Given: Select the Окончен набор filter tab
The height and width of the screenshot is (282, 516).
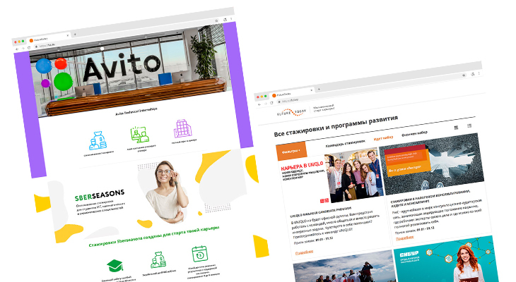Looking at the screenshot, I should pos(414,133).
